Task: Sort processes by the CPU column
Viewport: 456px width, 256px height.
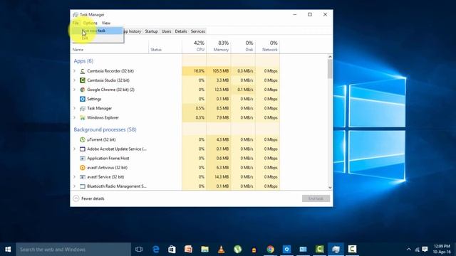Action: [x=195, y=46]
